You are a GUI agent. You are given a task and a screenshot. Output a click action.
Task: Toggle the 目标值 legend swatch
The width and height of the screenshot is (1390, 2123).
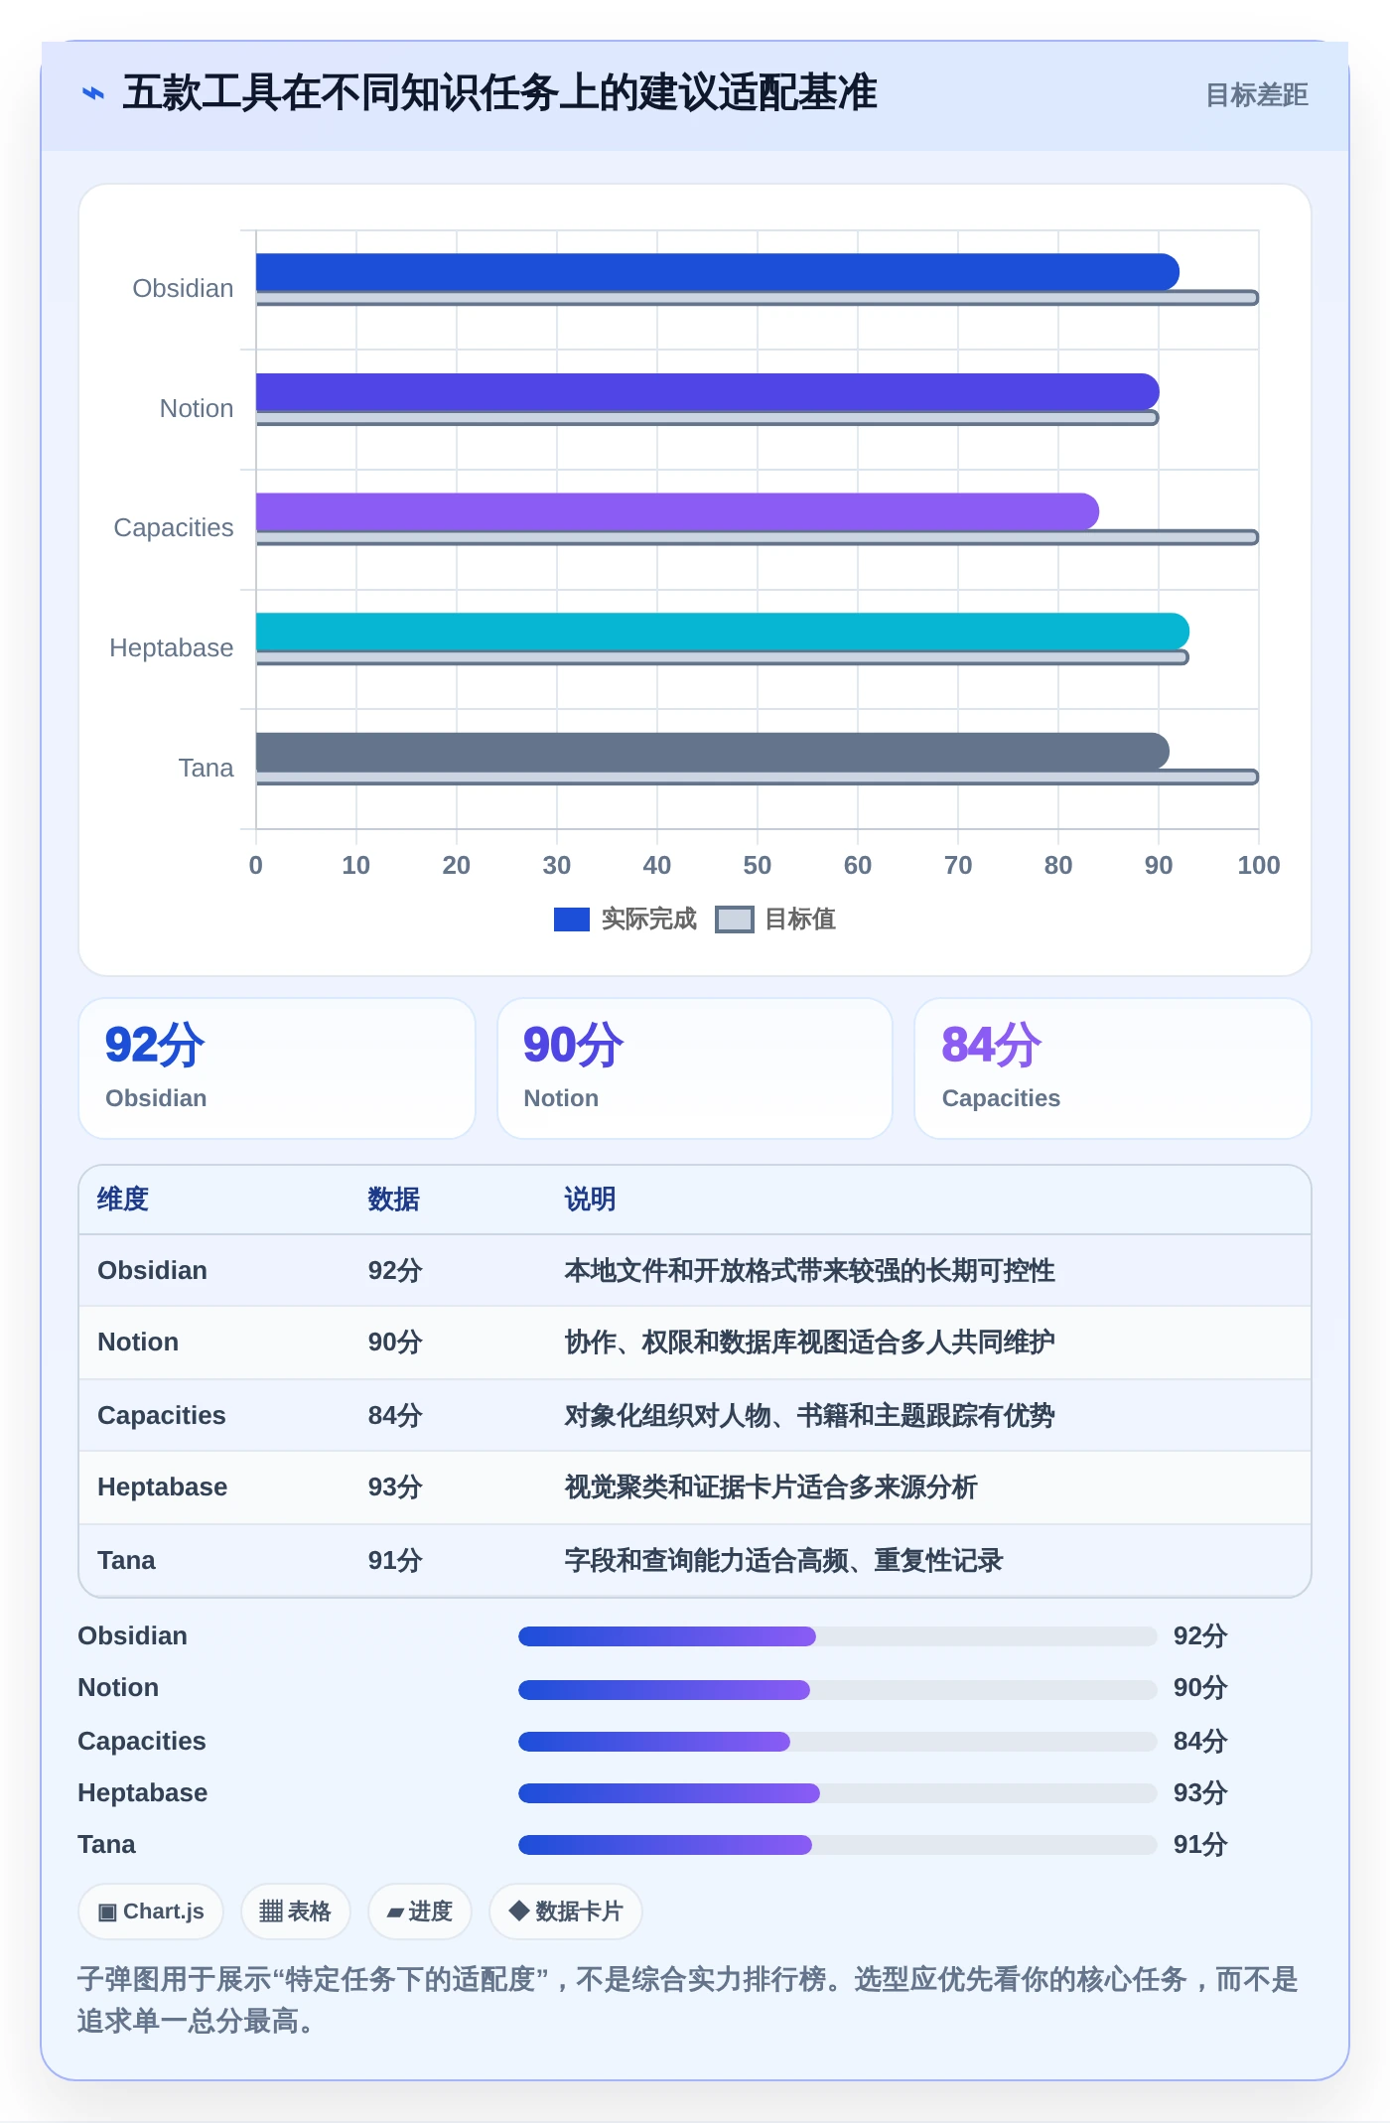735,920
